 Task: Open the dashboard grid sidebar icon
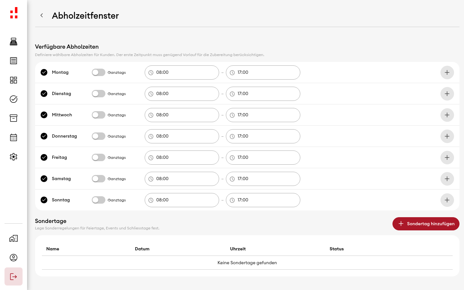click(x=14, y=80)
